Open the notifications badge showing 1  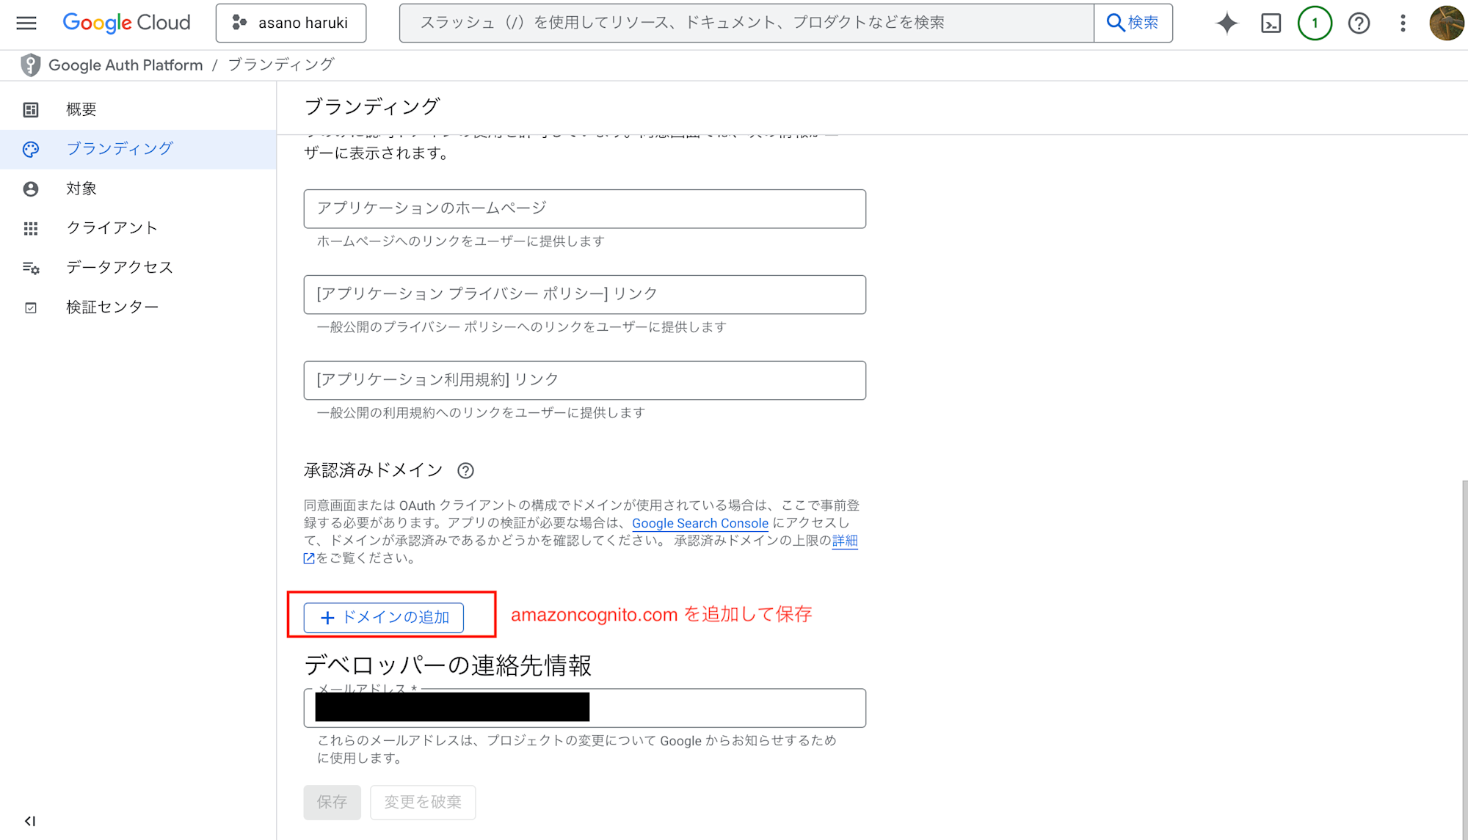point(1315,23)
